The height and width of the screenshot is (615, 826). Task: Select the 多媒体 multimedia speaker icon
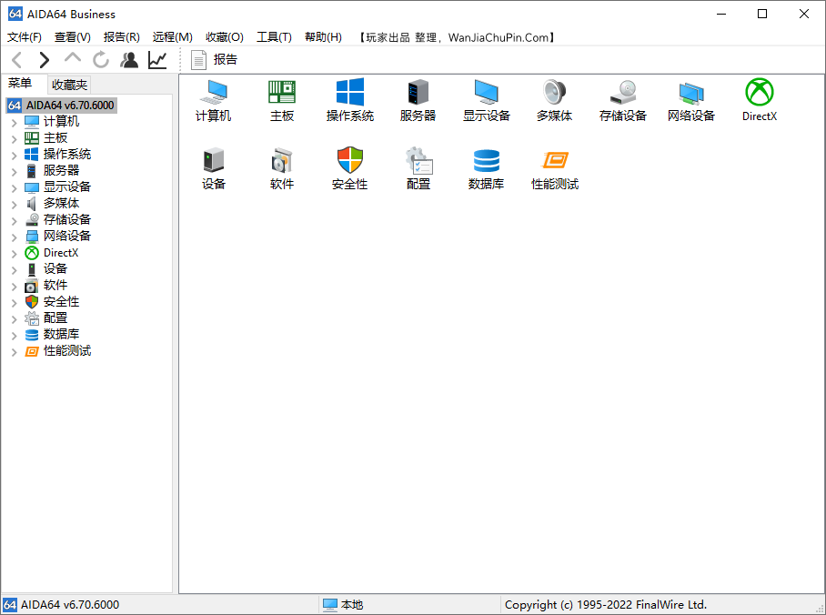point(554,100)
